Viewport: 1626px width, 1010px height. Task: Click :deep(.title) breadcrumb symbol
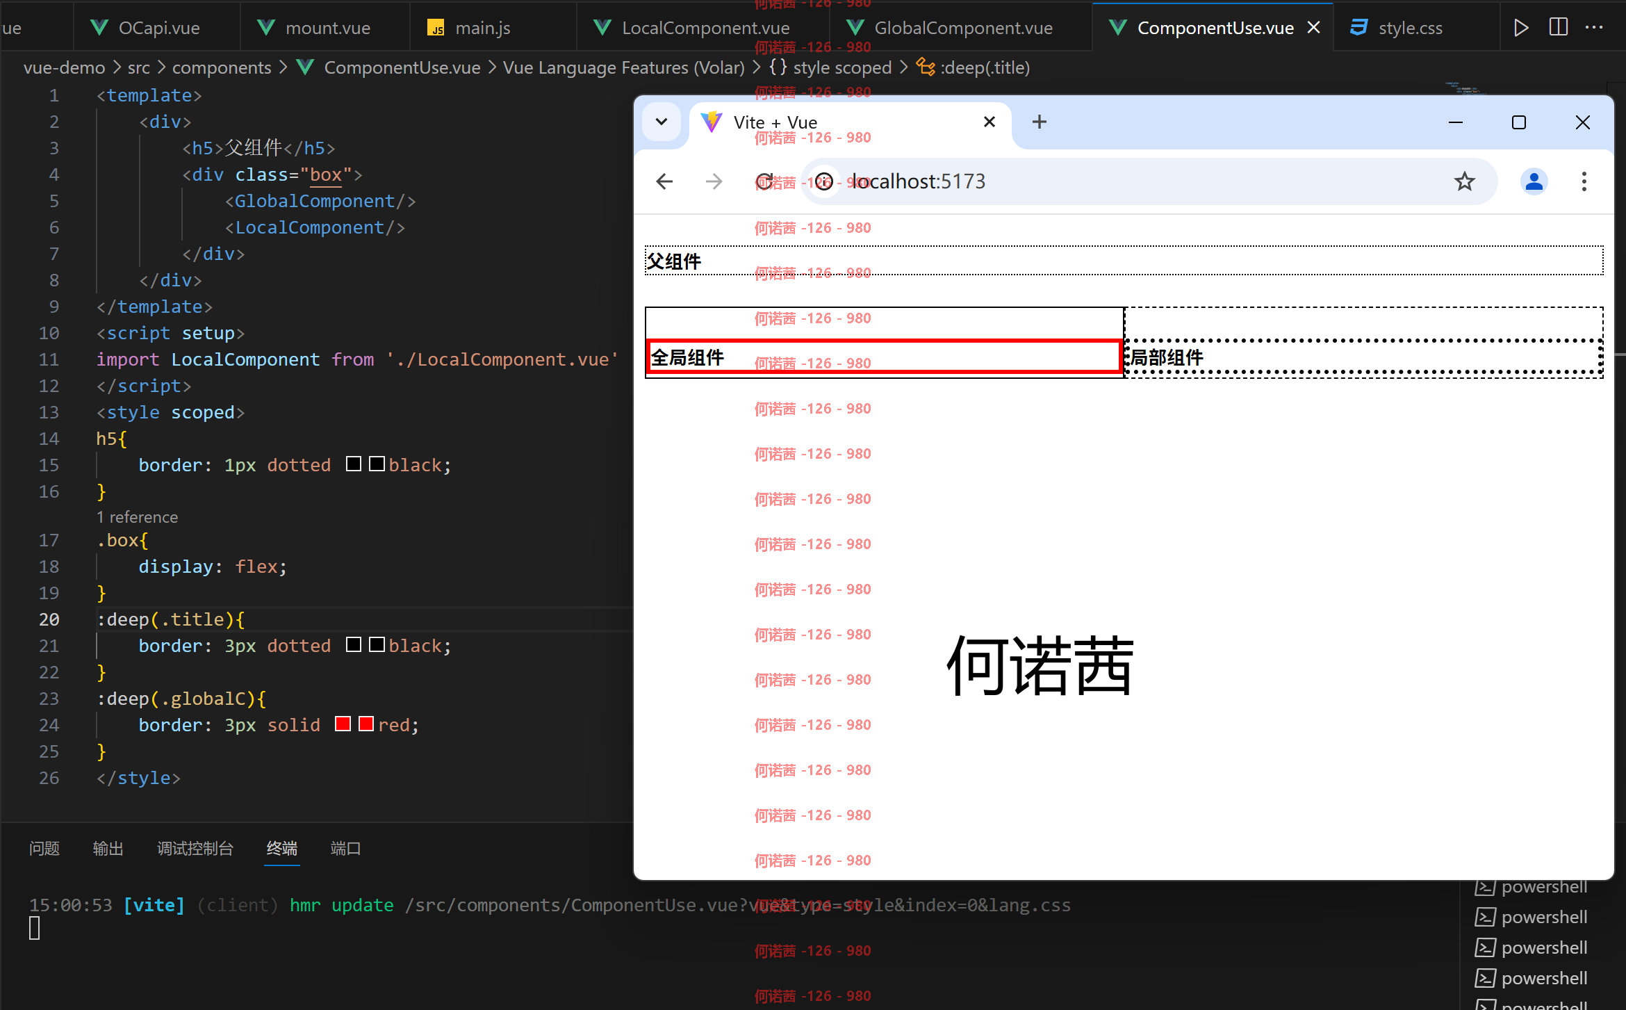pyautogui.click(x=985, y=67)
